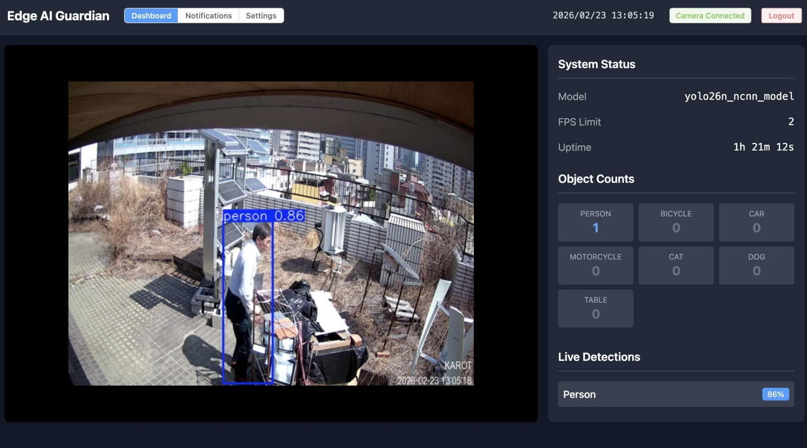Select the Bicycle count tile
Viewport: 807px width, 448px height.
tap(676, 222)
